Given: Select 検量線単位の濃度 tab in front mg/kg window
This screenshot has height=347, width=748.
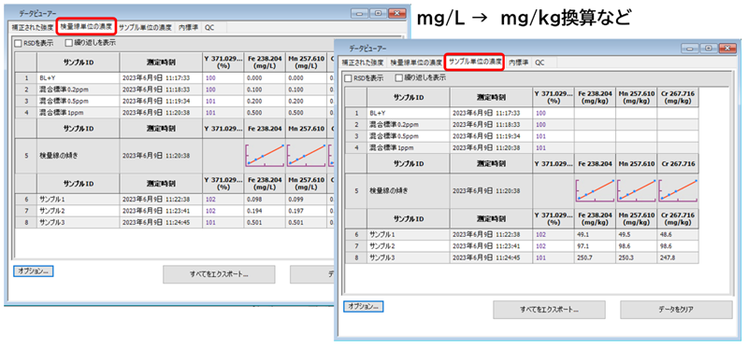Looking at the screenshot, I should pyautogui.click(x=415, y=62).
